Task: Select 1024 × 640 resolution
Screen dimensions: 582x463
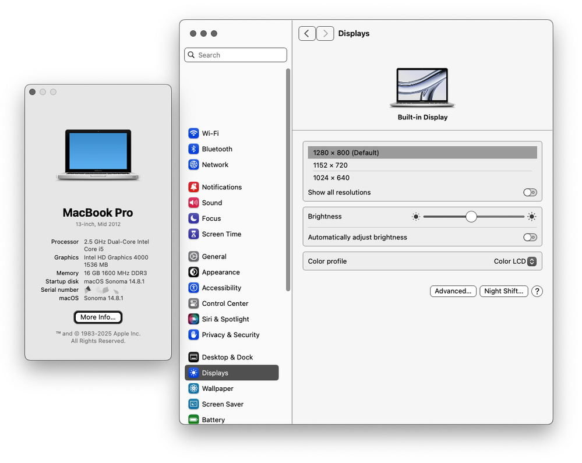Action: point(422,178)
